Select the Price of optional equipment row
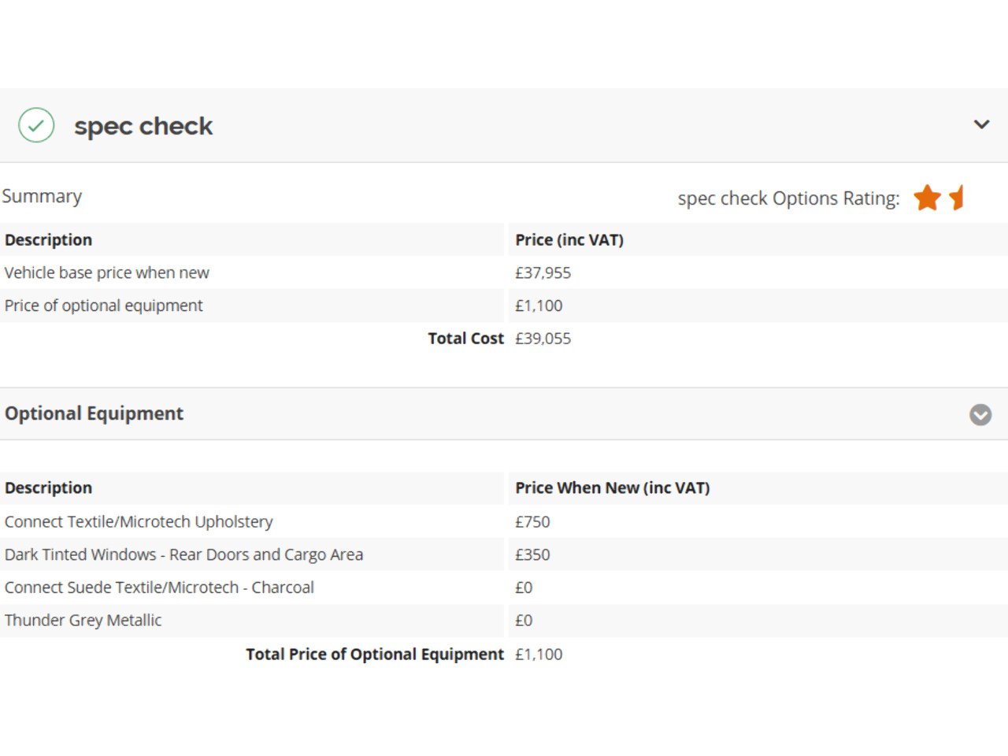The height and width of the screenshot is (756, 1008). [x=104, y=306]
